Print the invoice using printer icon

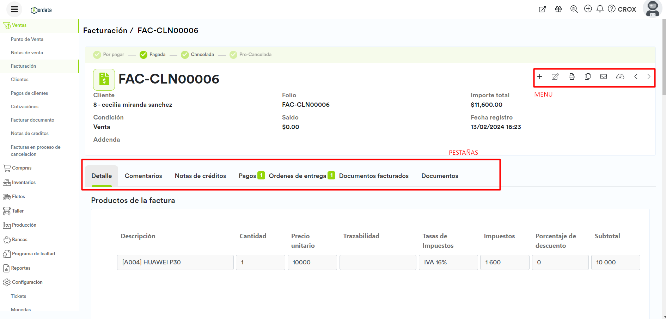(x=572, y=76)
